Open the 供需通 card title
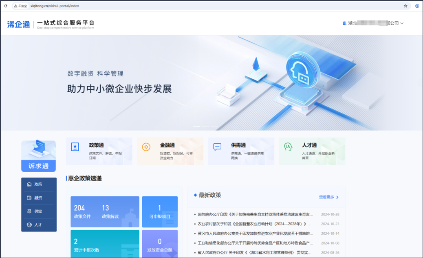This screenshot has height=258, width=423. tap(238, 145)
